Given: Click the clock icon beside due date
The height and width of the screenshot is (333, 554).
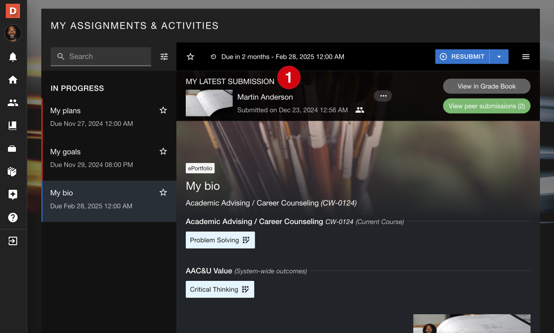Looking at the screenshot, I should [213, 57].
